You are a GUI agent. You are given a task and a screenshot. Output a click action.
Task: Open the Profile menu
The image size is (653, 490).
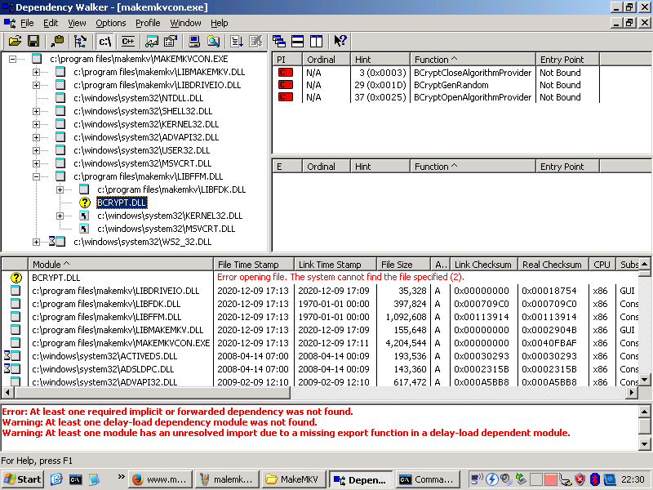148,23
